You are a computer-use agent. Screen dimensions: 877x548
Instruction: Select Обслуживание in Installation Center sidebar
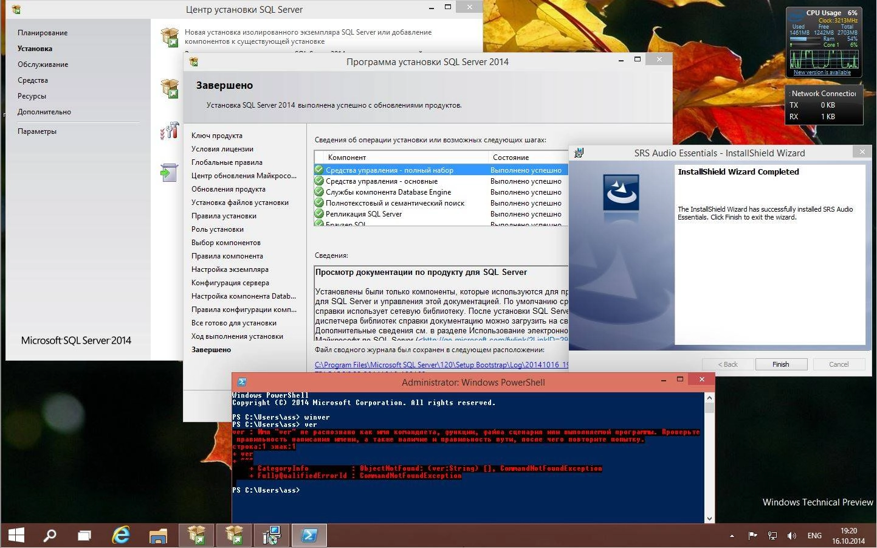click(43, 64)
